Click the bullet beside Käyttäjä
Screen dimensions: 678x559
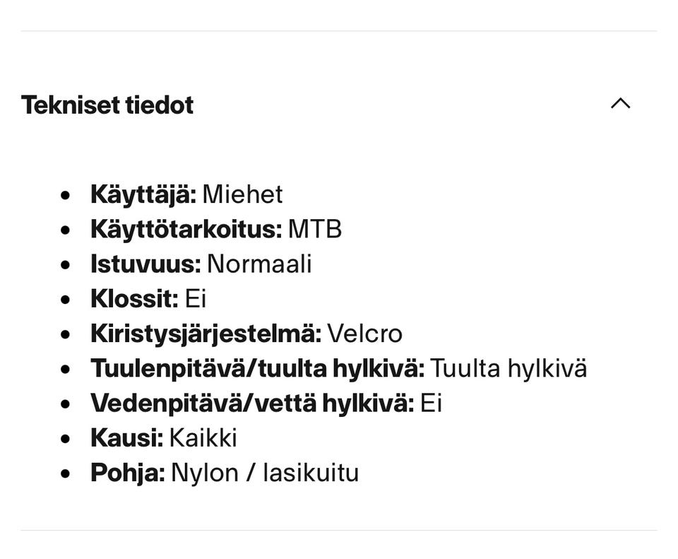click(x=66, y=194)
